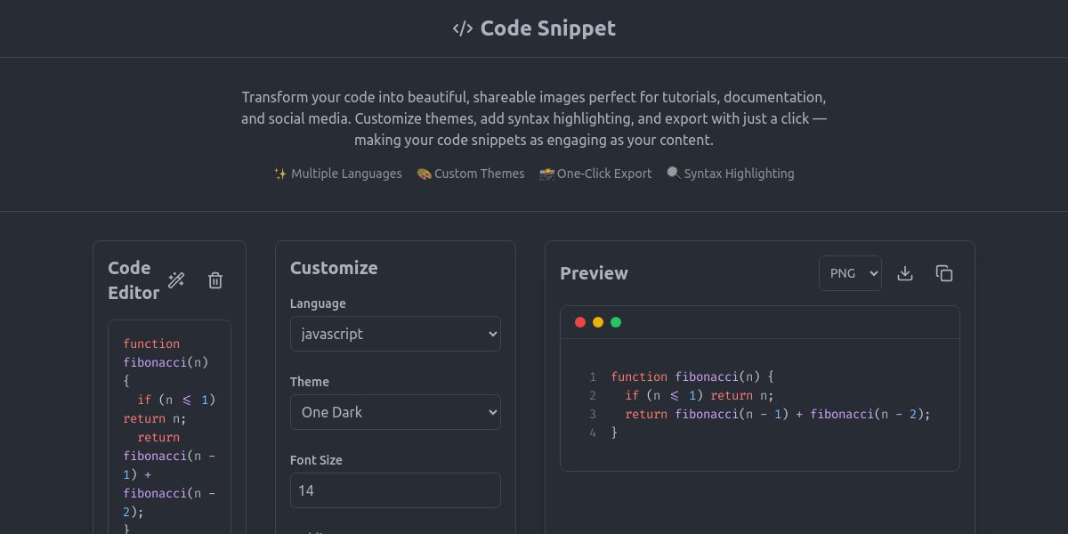Download the preview image

coord(905,273)
